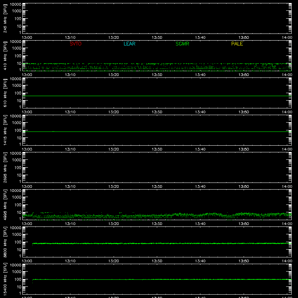Click the 13:50 tick under the 245 MHz panel
The image size is (298, 298).
pyautogui.click(x=244, y=38)
